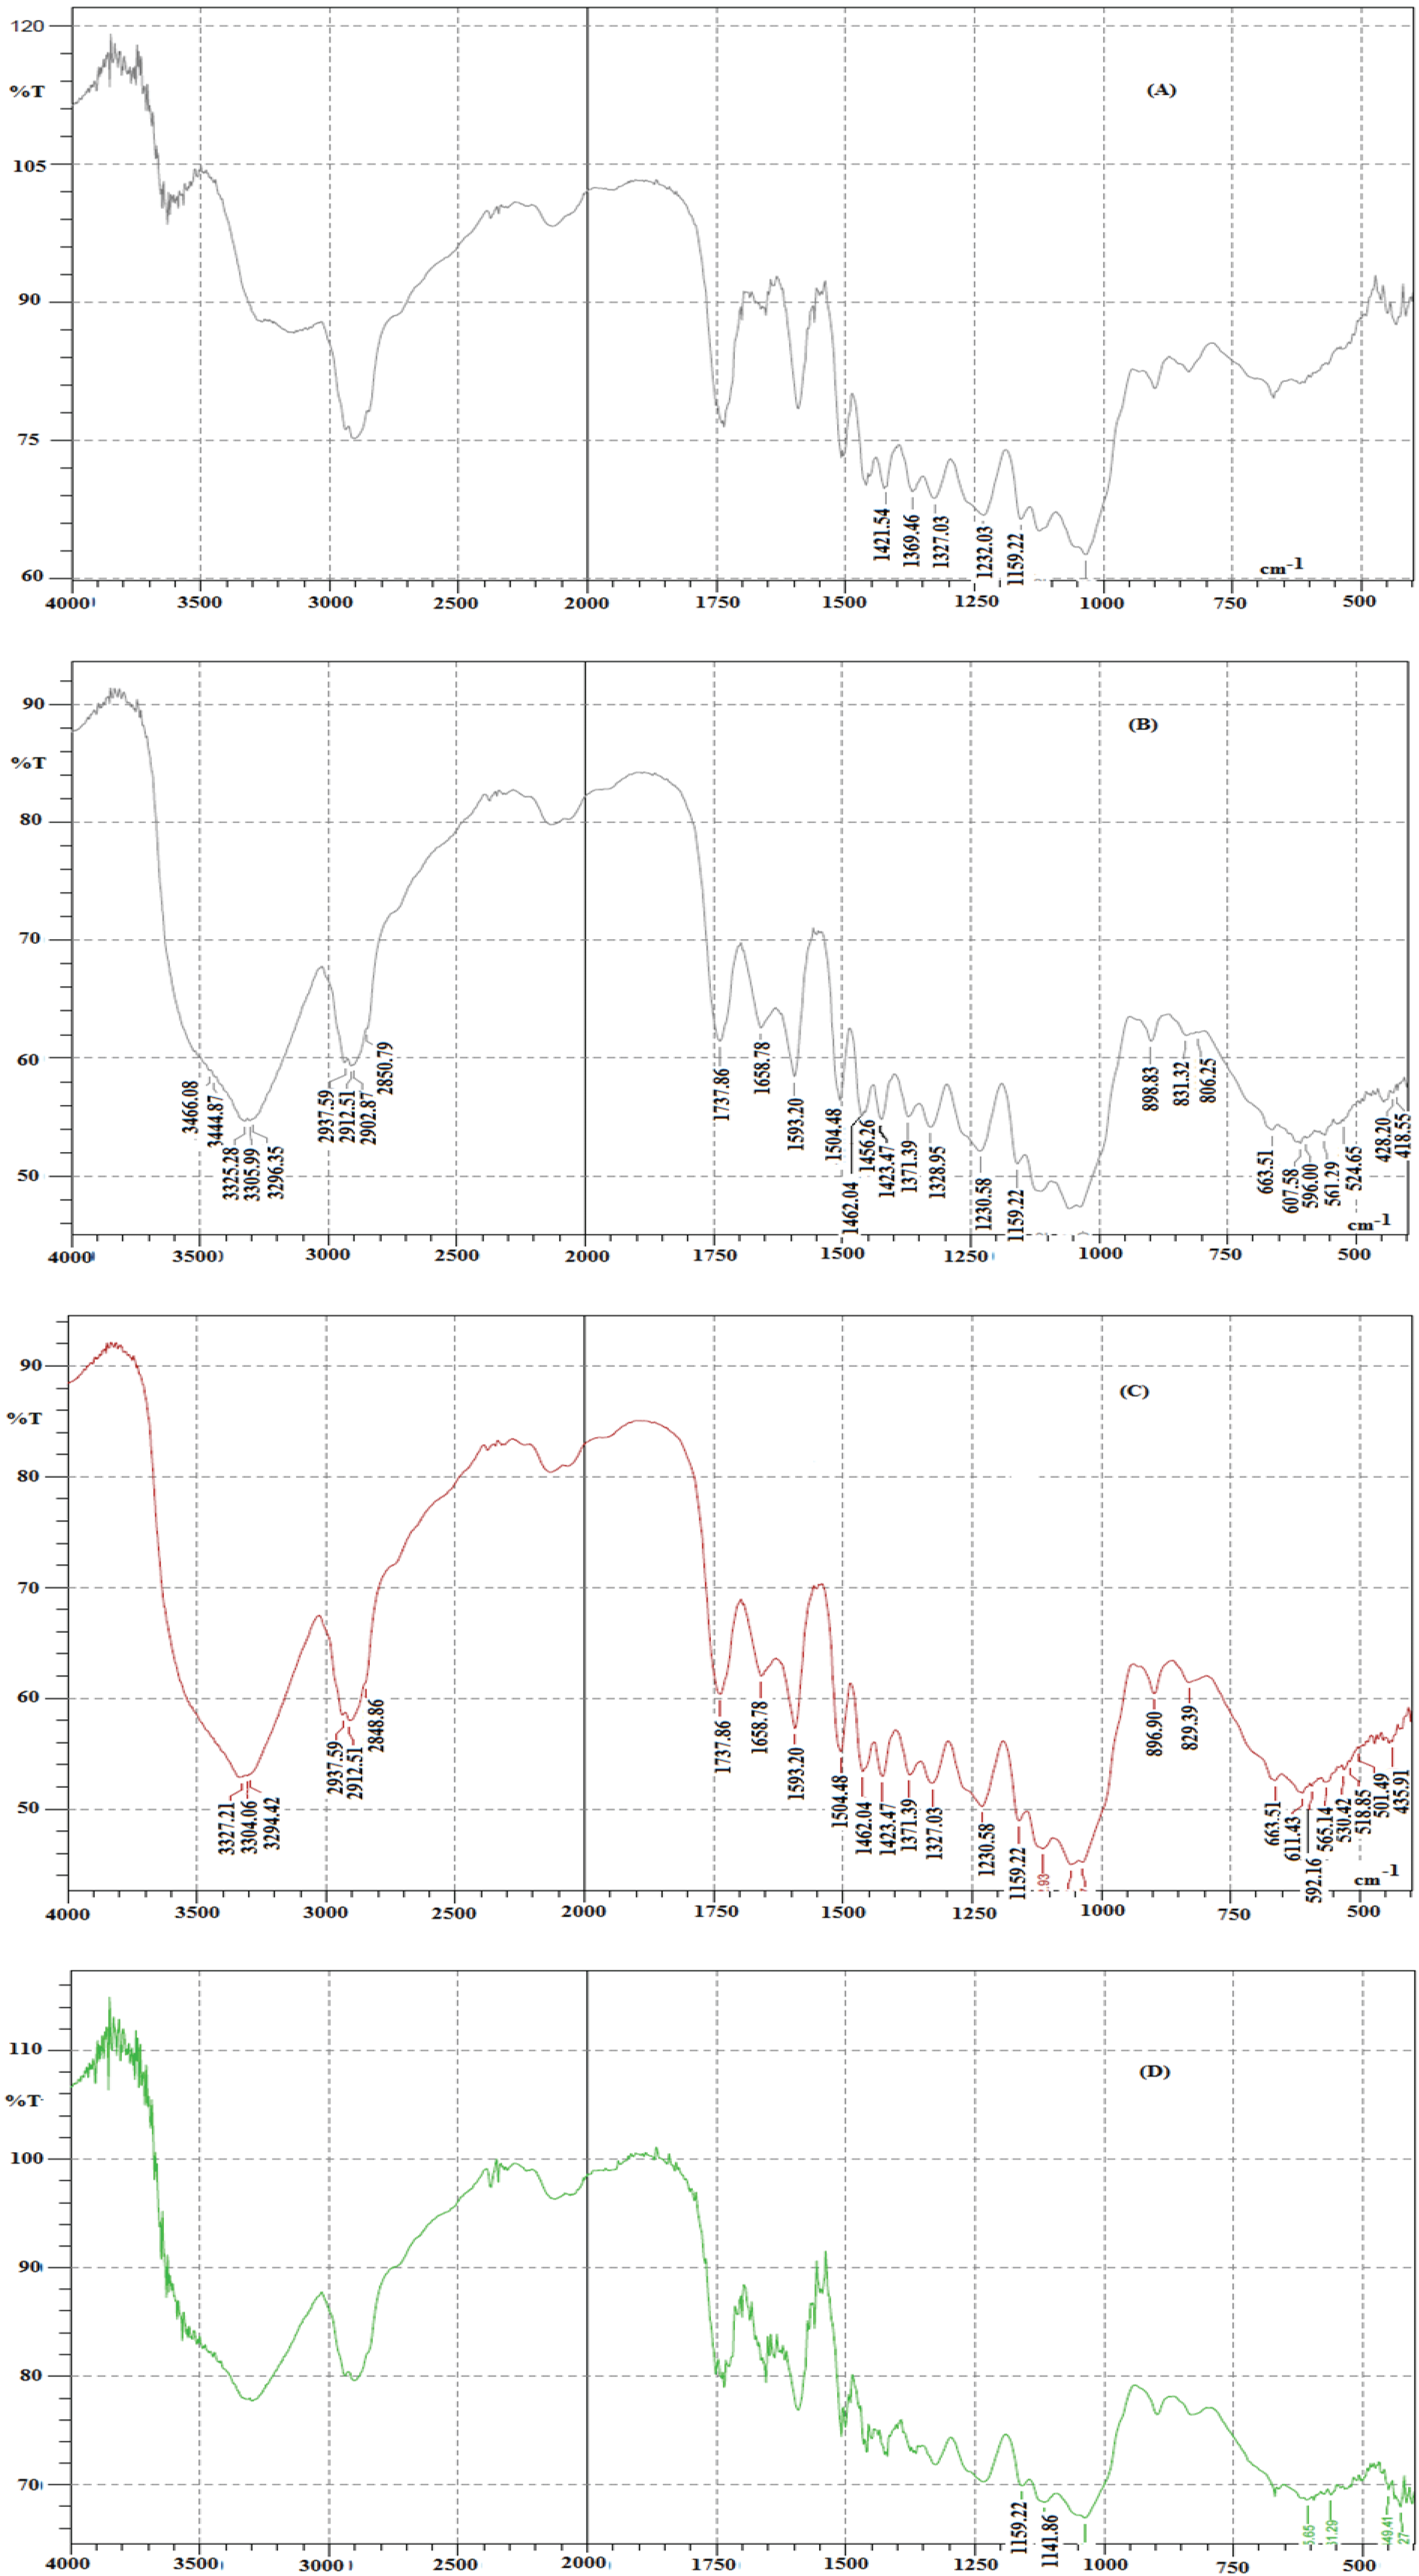Click y-axis tick 120 in spectrum A
The height and width of the screenshot is (2576, 1419).
click(x=28, y=26)
